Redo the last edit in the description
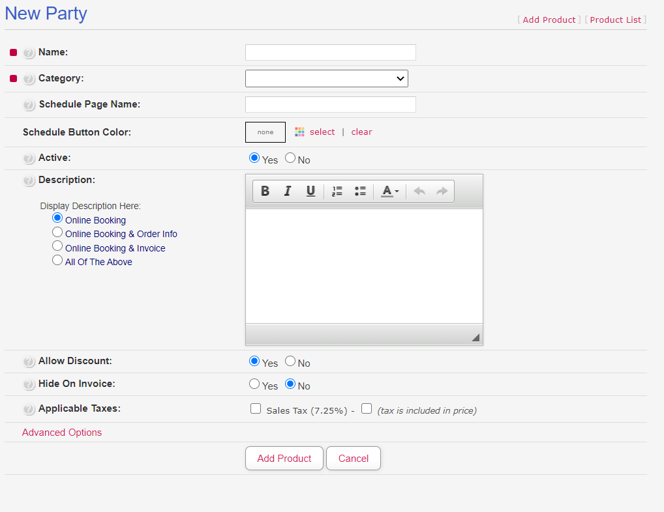The image size is (664, 512). (442, 191)
